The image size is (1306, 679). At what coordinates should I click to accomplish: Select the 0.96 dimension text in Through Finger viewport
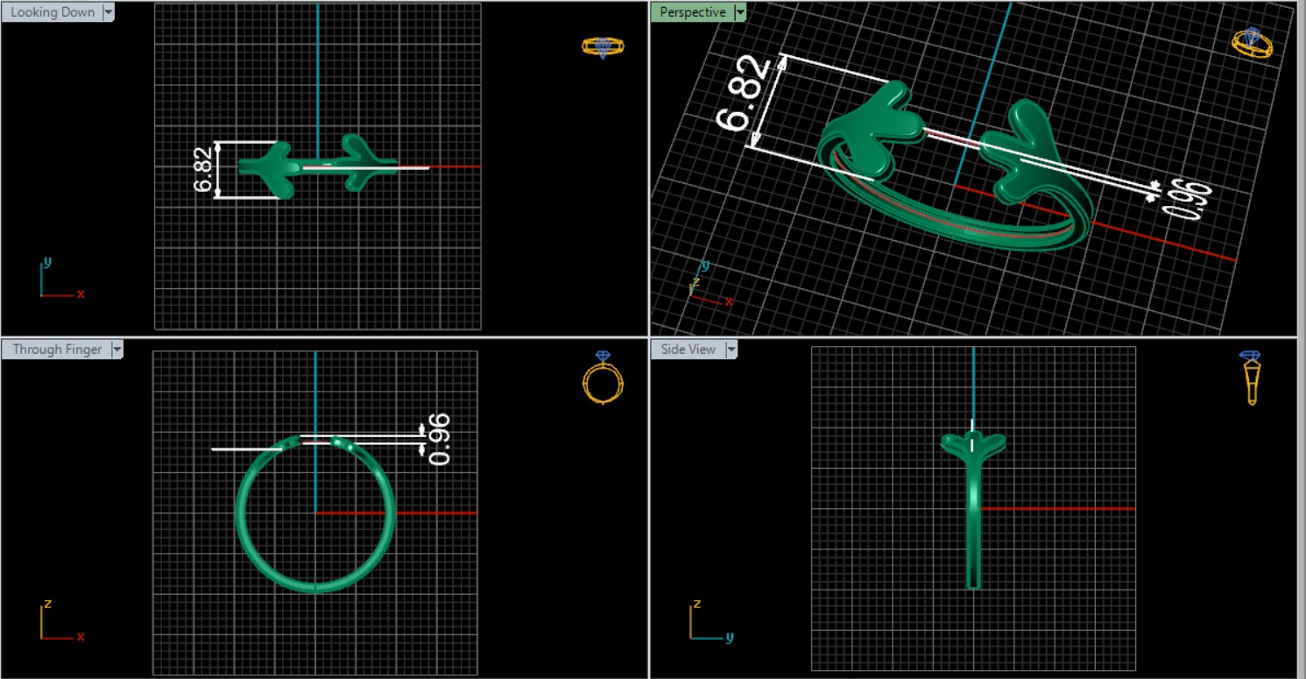pos(440,439)
